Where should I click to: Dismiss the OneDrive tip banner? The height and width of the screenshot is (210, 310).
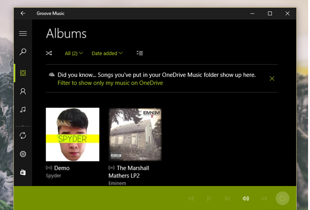pos(272,79)
